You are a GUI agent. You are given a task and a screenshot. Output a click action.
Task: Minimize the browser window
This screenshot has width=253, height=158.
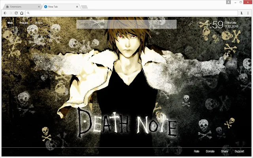coord(236,2)
